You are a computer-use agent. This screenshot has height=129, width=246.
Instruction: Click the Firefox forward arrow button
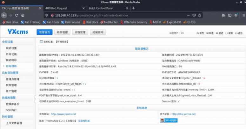(10, 15)
